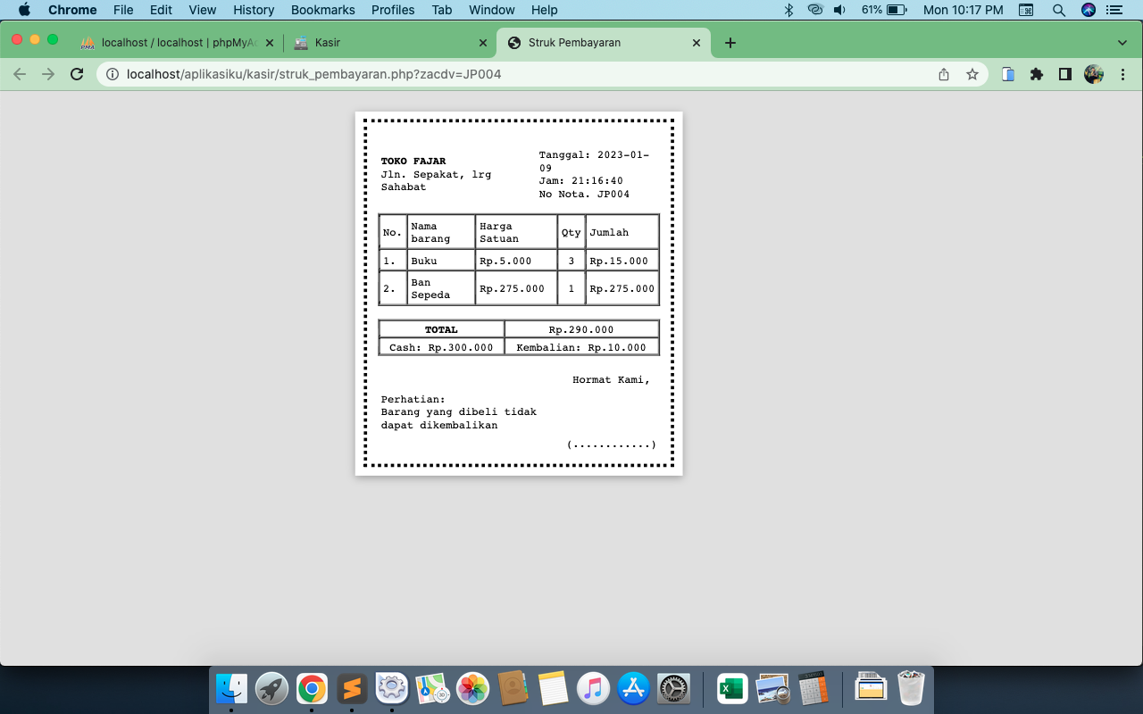Screen dimensions: 1143x714
Task: Open the Bookmarks menu
Action: click(323, 10)
